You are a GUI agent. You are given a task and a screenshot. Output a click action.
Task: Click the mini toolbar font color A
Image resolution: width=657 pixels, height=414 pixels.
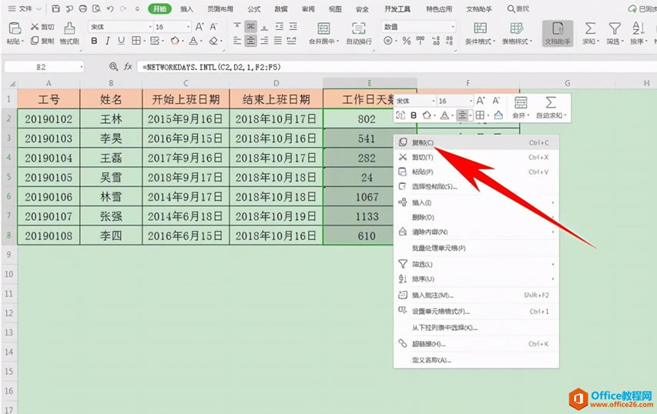pos(444,115)
